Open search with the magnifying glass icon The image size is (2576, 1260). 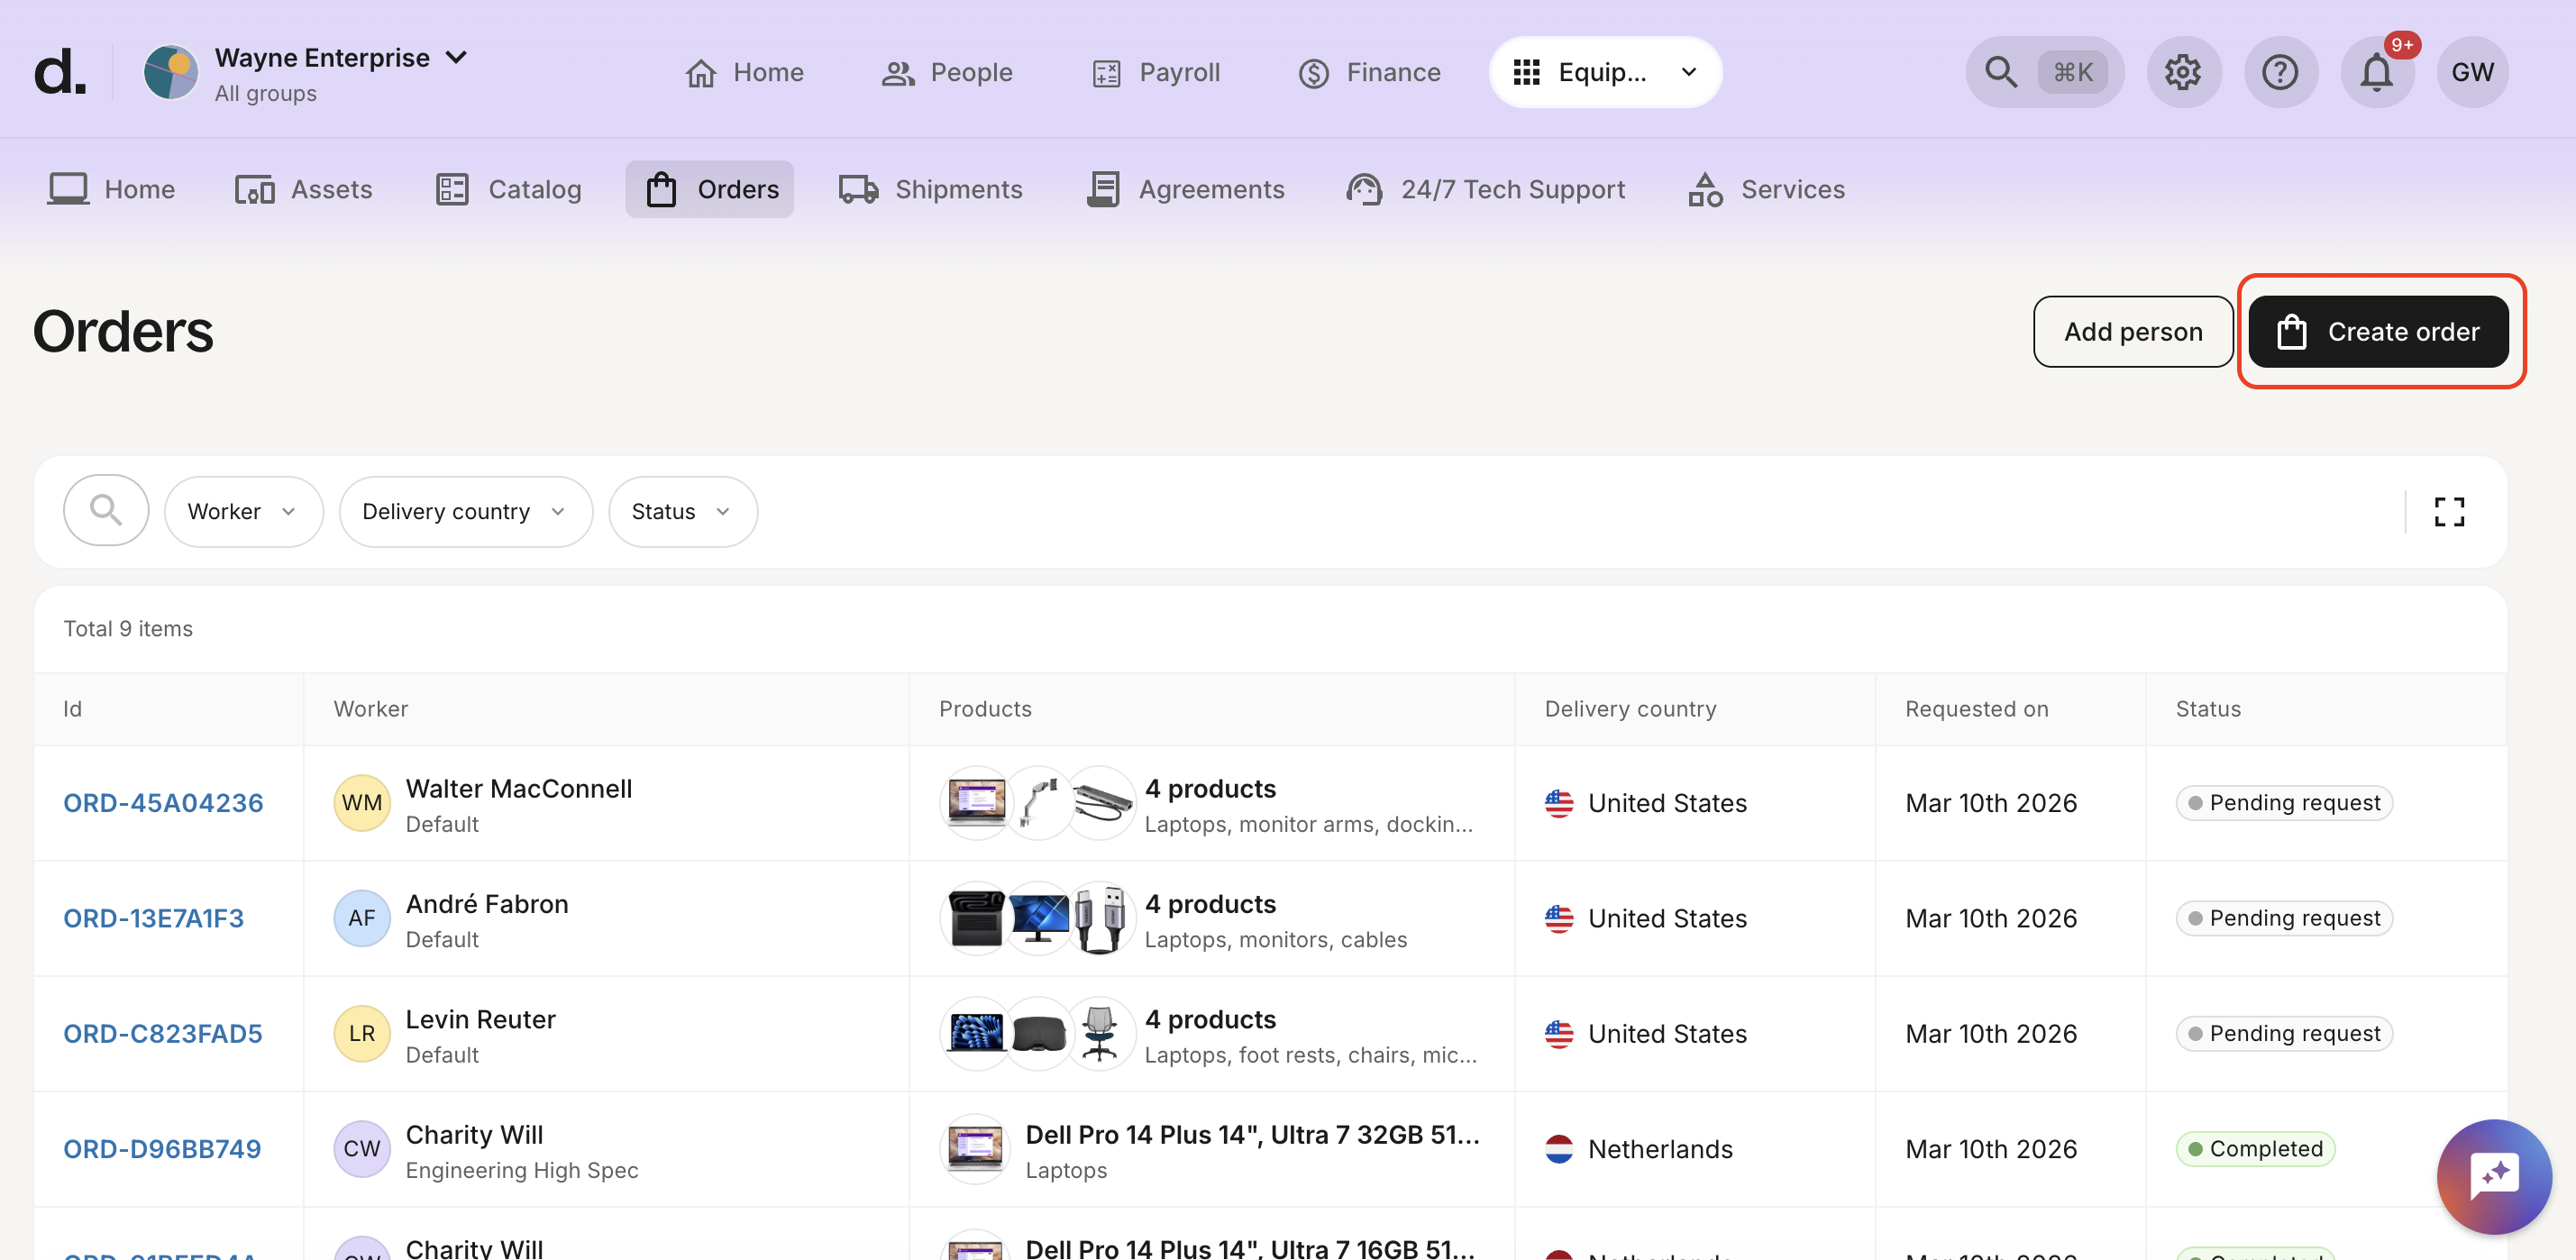pyautogui.click(x=1999, y=71)
